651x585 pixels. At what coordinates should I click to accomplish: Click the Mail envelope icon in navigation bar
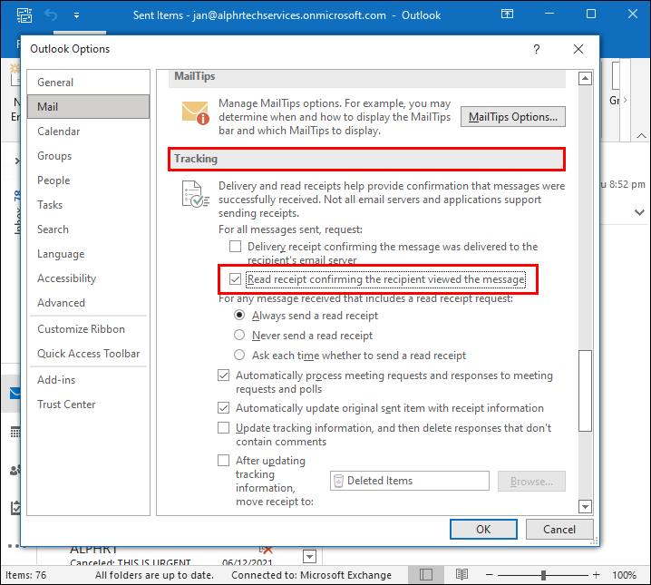pyautogui.click(x=15, y=393)
